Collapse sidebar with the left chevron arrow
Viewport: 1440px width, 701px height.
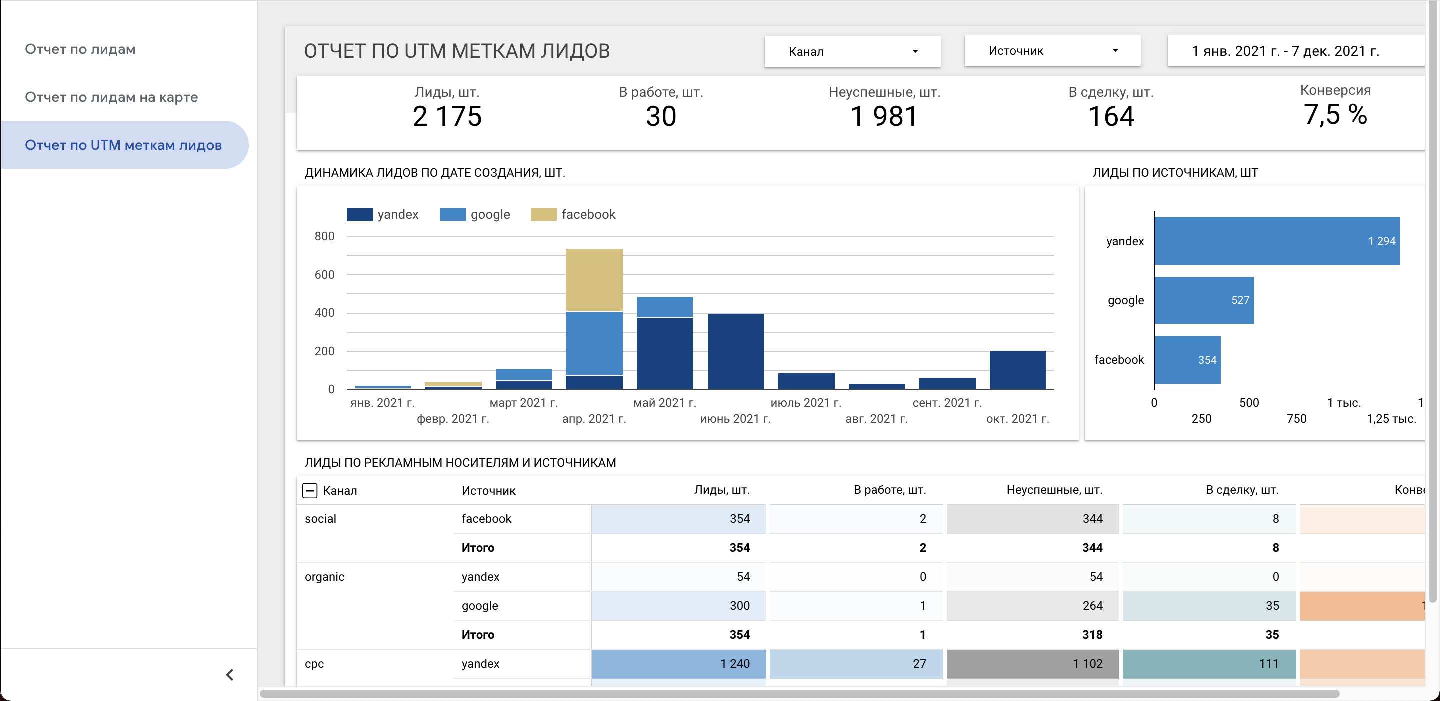(230, 674)
